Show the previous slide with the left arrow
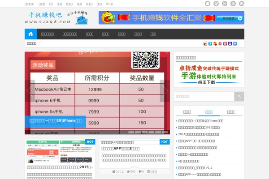The height and width of the screenshot is (179, 269). pyautogui.click(x=30, y=91)
